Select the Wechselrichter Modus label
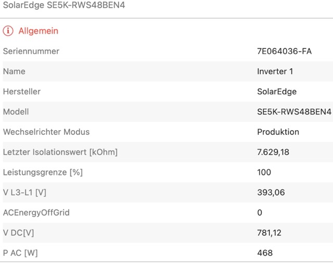 pos(46,132)
